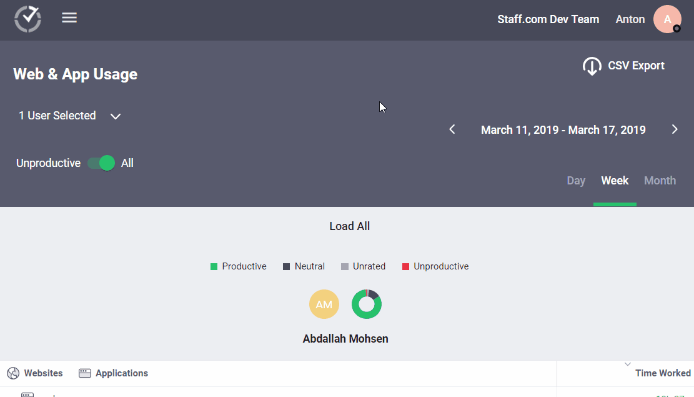Open Anton's profile avatar
This screenshot has width=694, height=397.
tap(667, 19)
